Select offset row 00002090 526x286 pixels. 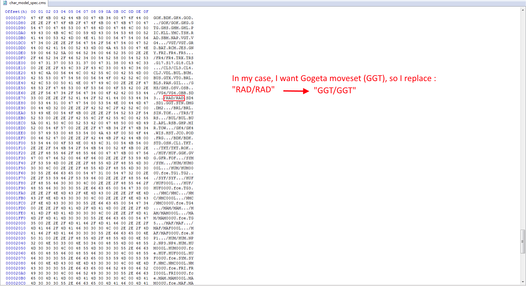click(x=16, y=268)
